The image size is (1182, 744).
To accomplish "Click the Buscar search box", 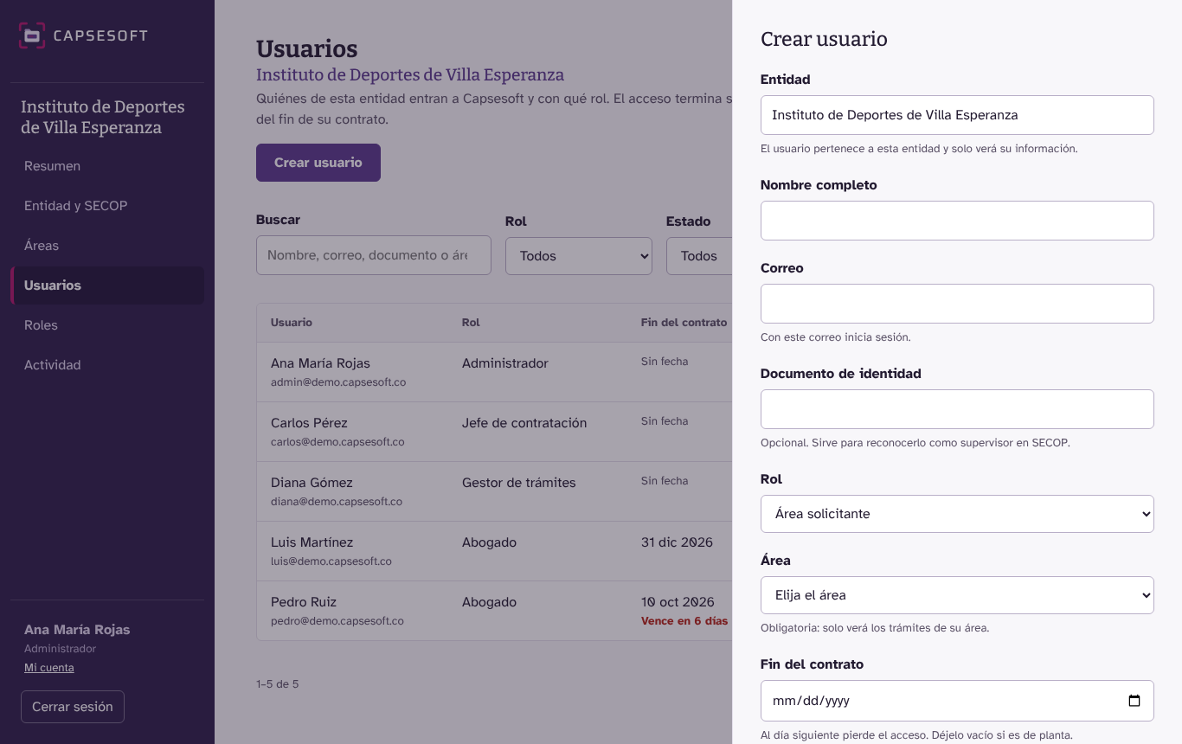I will (x=374, y=255).
